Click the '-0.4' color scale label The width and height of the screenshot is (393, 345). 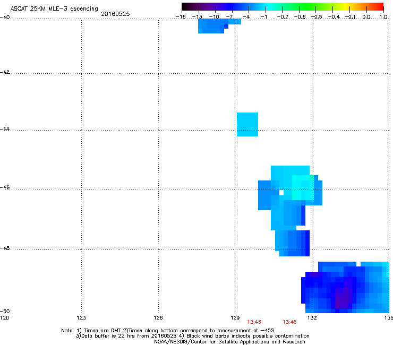click(334, 17)
